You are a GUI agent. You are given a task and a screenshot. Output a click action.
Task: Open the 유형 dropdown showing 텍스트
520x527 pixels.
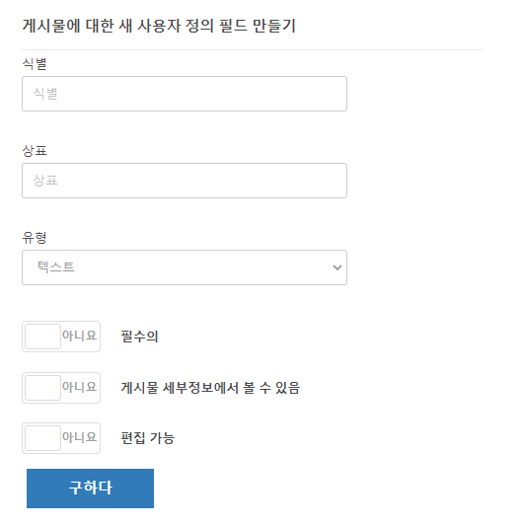click(185, 267)
